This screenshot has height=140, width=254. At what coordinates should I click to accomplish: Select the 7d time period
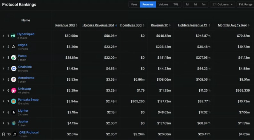pyautogui.click(x=195, y=4)
